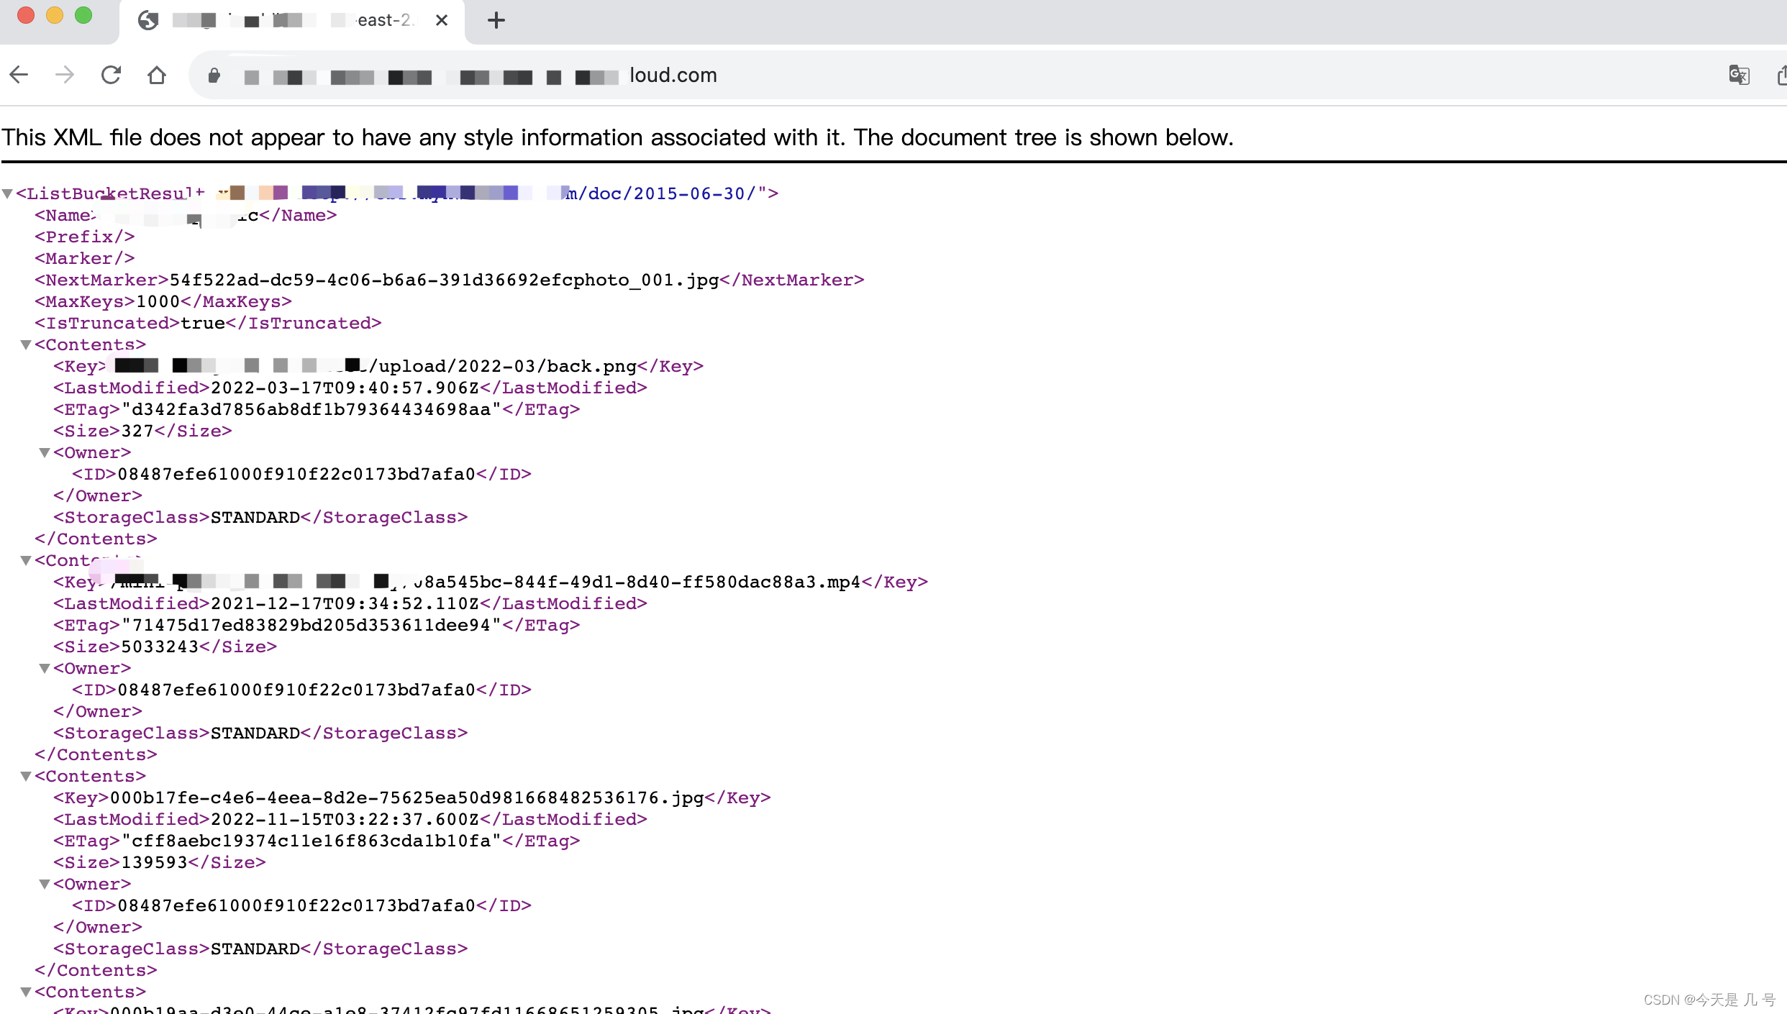Collapse the ListBucketResult root node
This screenshot has height=1014, width=1787.
7,193
